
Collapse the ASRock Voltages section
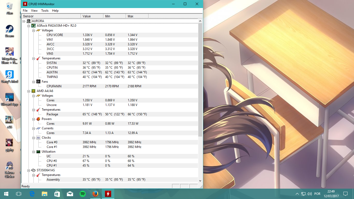pyautogui.click(x=34, y=30)
